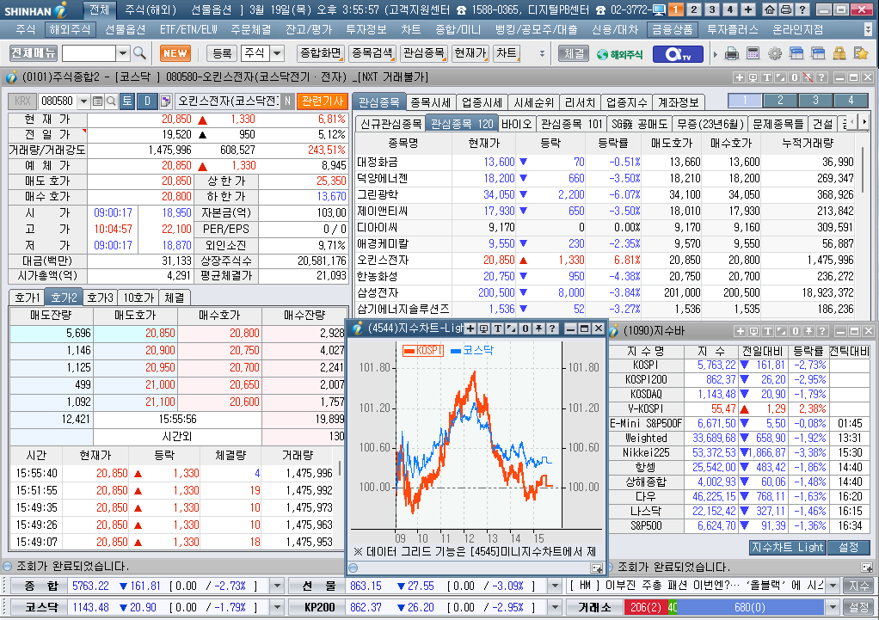Expand stock code 080580 dropdown arrow

[83, 101]
